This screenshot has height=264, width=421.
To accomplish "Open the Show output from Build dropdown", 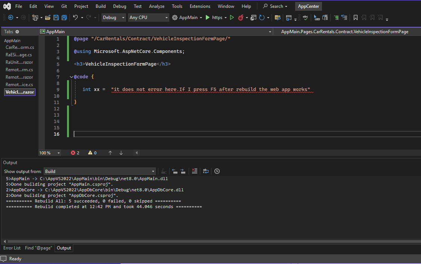I will point(100,171).
